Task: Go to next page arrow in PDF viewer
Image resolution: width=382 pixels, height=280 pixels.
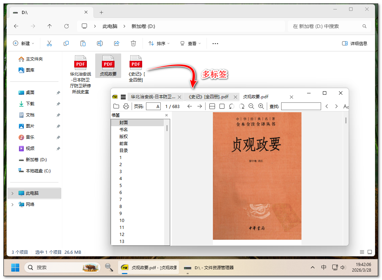Action: click(200, 106)
